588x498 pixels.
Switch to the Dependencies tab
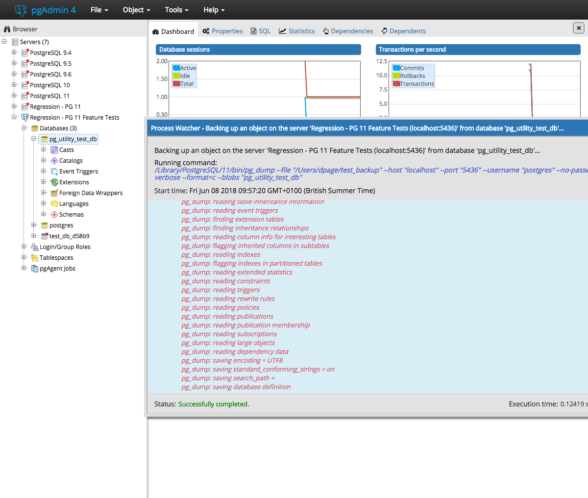pyautogui.click(x=348, y=31)
